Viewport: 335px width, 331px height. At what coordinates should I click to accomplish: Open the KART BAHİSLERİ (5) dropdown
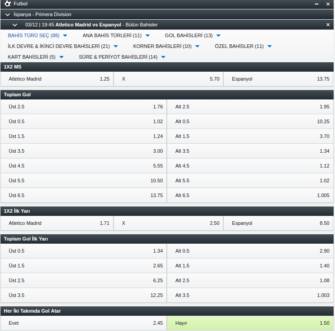coord(36,57)
